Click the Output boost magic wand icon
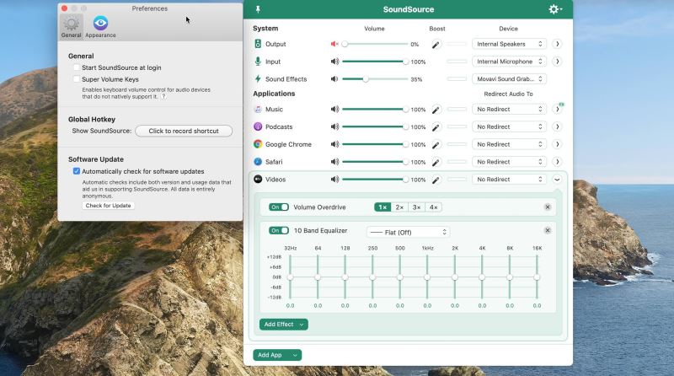This screenshot has height=376, width=674. pos(436,45)
